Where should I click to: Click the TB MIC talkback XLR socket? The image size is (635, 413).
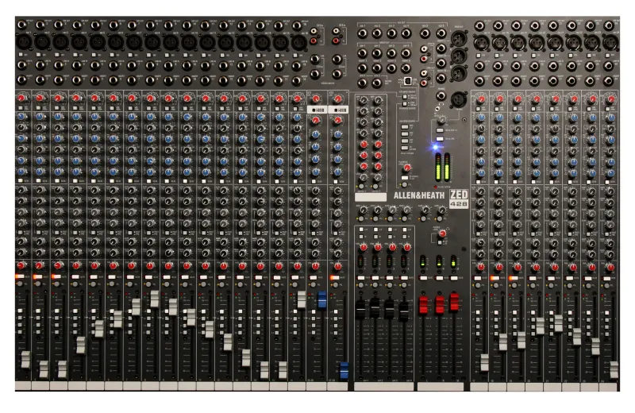pos(458,100)
